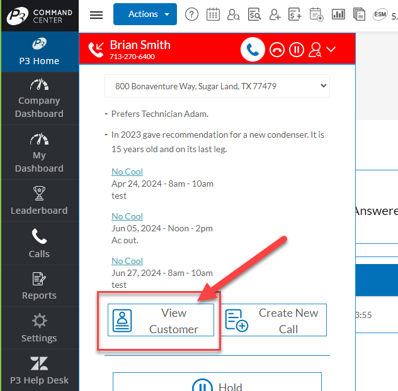The height and width of the screenshot is (391, 398).
Task: Open the bar chart reports icon
Action: 338,14
